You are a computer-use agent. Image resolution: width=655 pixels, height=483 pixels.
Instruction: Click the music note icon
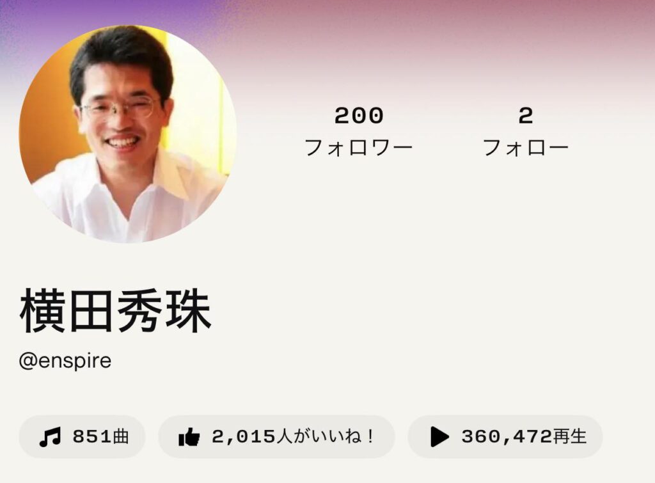(50, 437)
